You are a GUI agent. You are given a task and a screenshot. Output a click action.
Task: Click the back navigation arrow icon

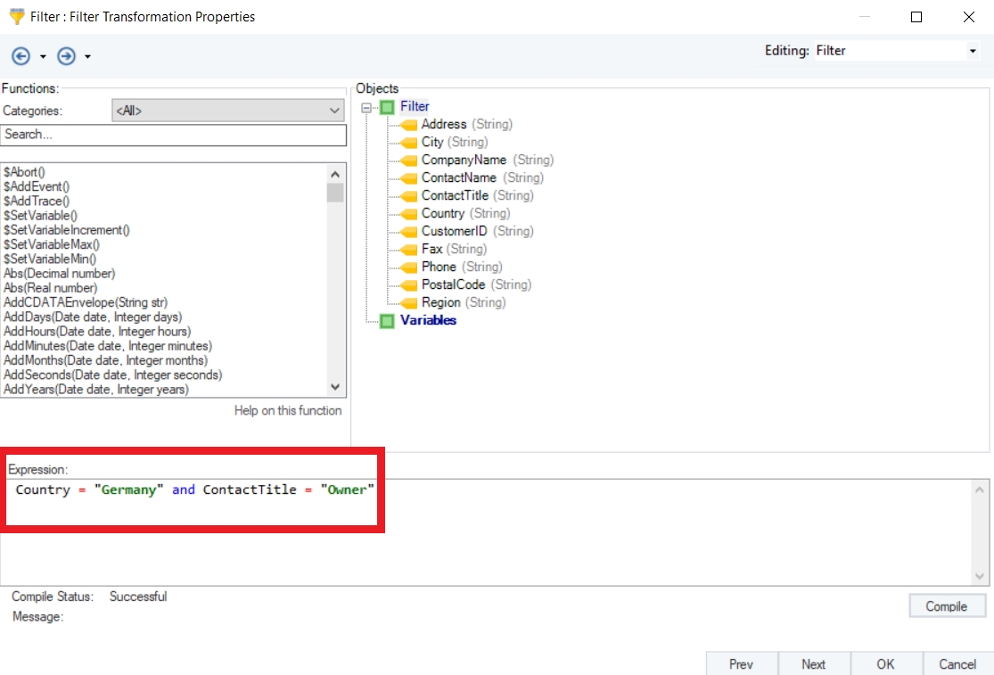click(x=21, y=56)
